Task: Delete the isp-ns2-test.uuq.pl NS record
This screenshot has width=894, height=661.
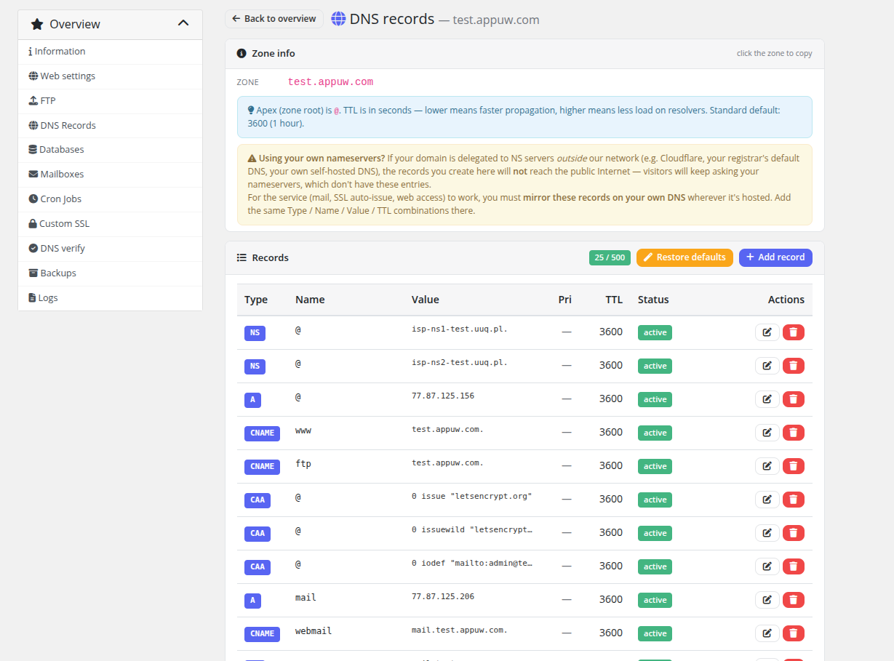Action: [x=794, y=366]
